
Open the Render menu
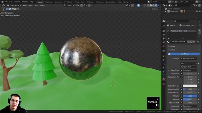17,2
